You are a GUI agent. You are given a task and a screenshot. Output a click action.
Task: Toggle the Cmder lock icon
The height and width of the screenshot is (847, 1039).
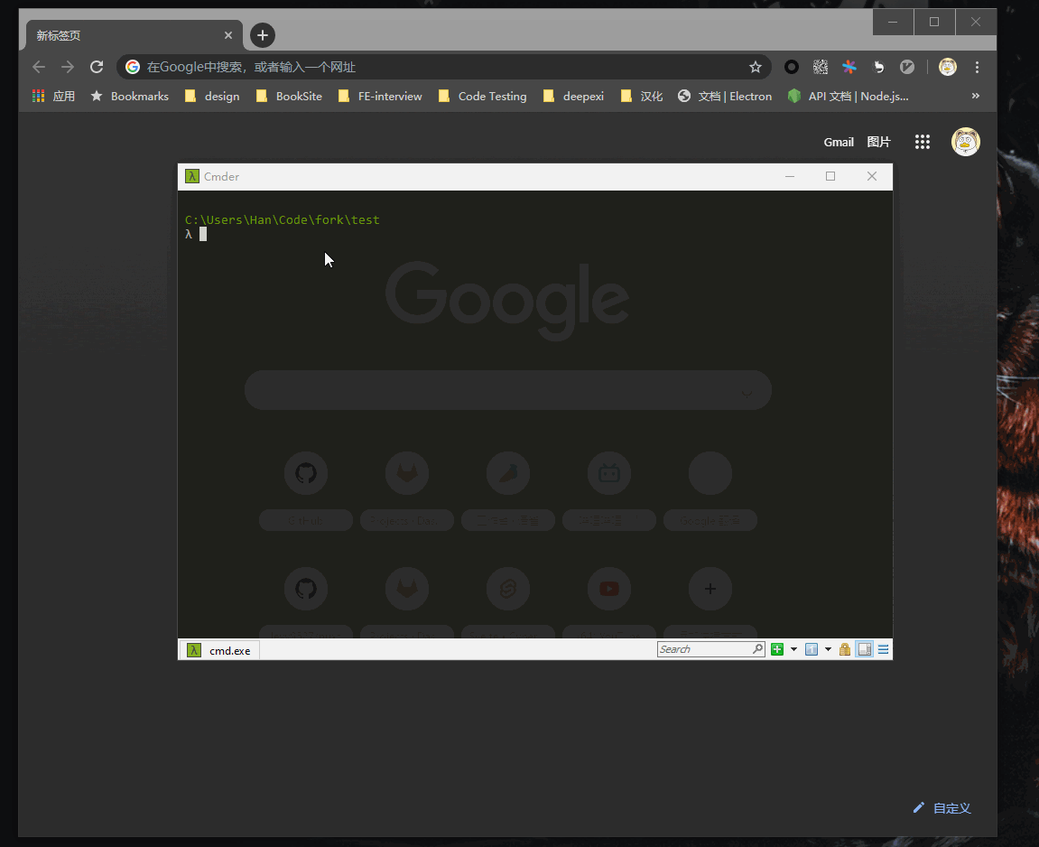845,649
